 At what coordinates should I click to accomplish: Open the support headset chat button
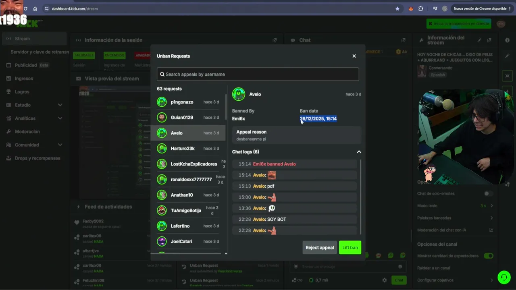pos(504,277)
